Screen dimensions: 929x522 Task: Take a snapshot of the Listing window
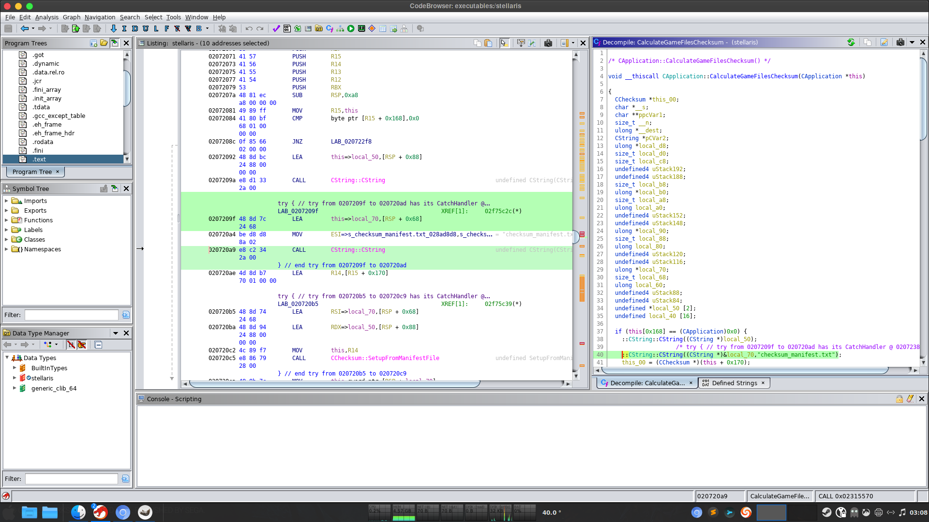tap(548, 43)
